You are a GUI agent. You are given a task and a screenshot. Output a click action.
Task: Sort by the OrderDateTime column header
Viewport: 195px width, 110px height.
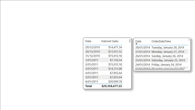click(x=161, y=41)
